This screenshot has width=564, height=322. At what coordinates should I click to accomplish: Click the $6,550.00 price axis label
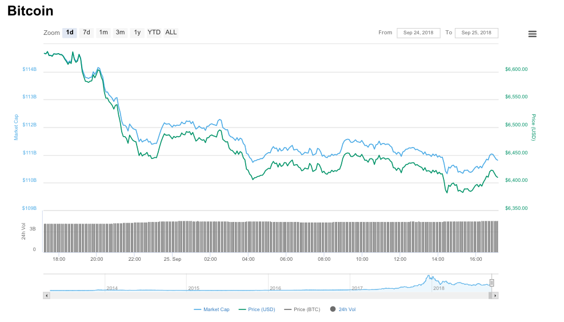point(516,97)
